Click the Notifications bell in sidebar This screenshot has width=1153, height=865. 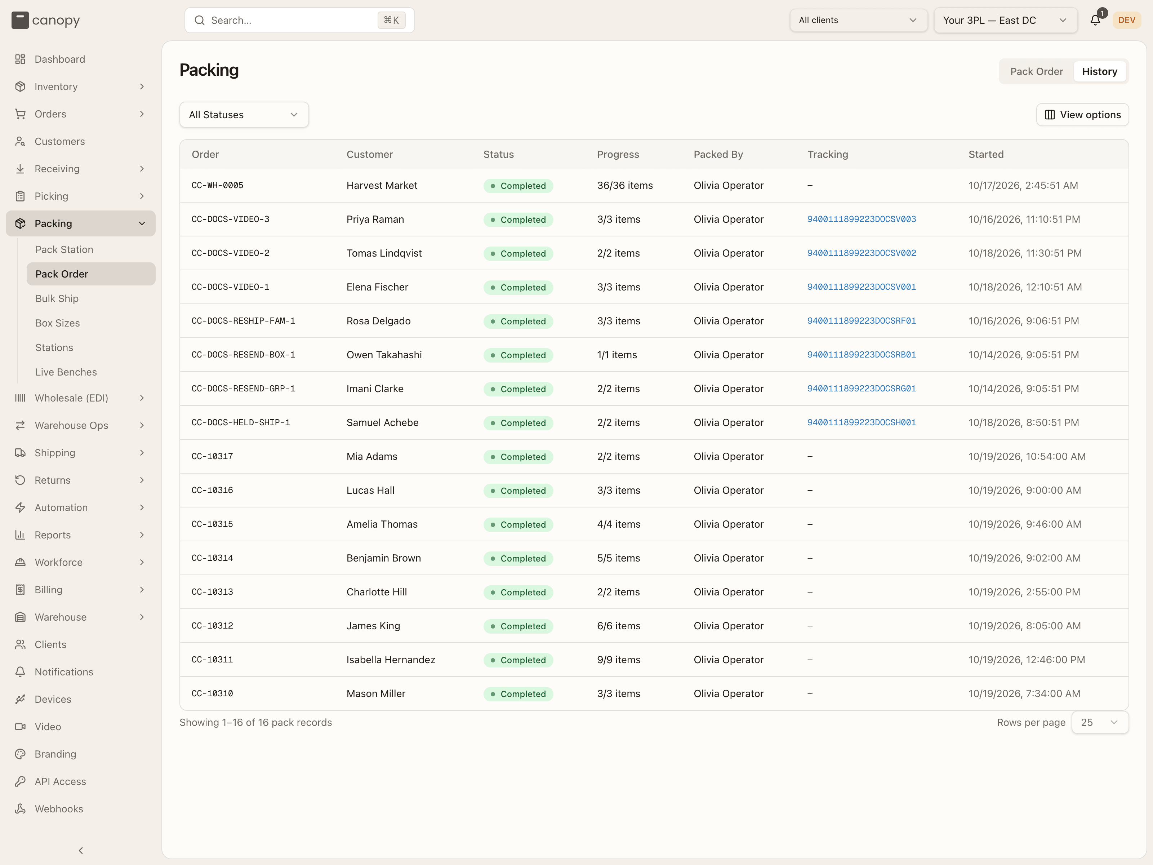20,672
